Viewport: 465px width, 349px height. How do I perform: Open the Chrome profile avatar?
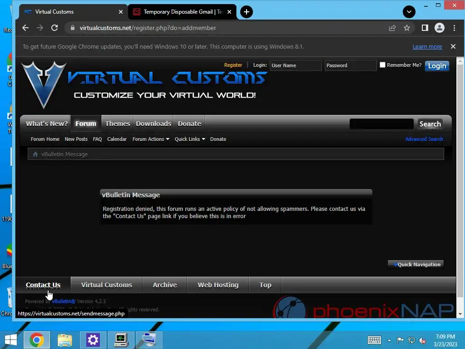[x=439, y=28]
